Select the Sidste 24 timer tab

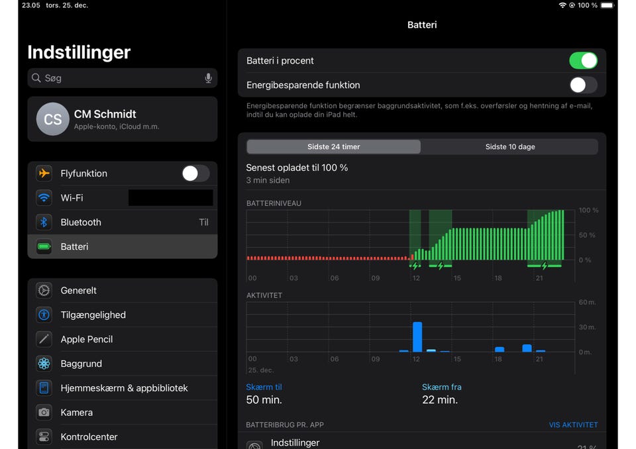(333, 147)
